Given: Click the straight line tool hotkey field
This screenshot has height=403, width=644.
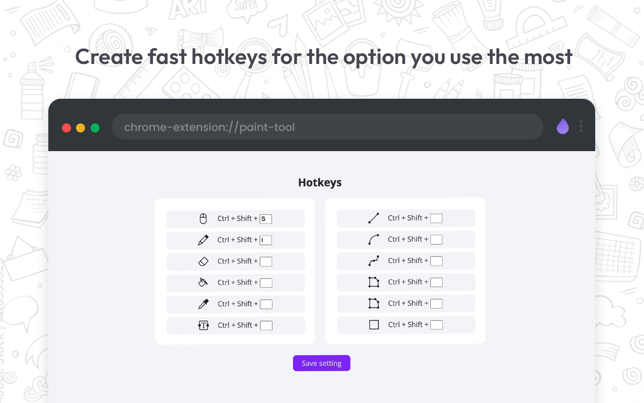Looking at the screenshot, I should tap(436, 218).
